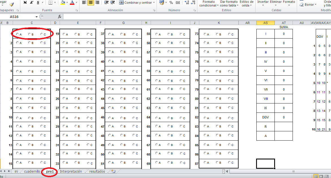Click the column AT header
331x178 pixels.
point(284,23)
